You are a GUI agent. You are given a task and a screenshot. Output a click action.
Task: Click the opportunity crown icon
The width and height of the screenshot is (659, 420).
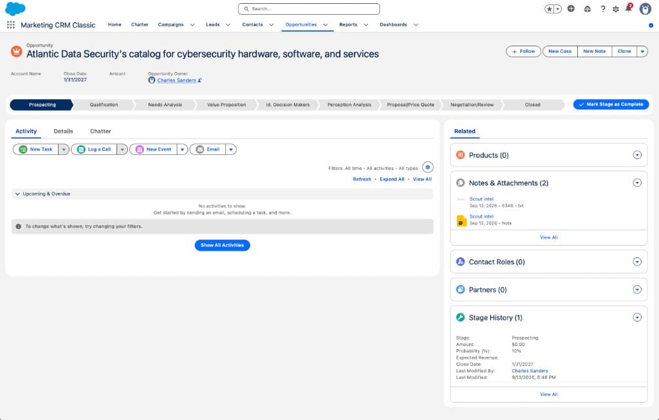click(16, 51)
